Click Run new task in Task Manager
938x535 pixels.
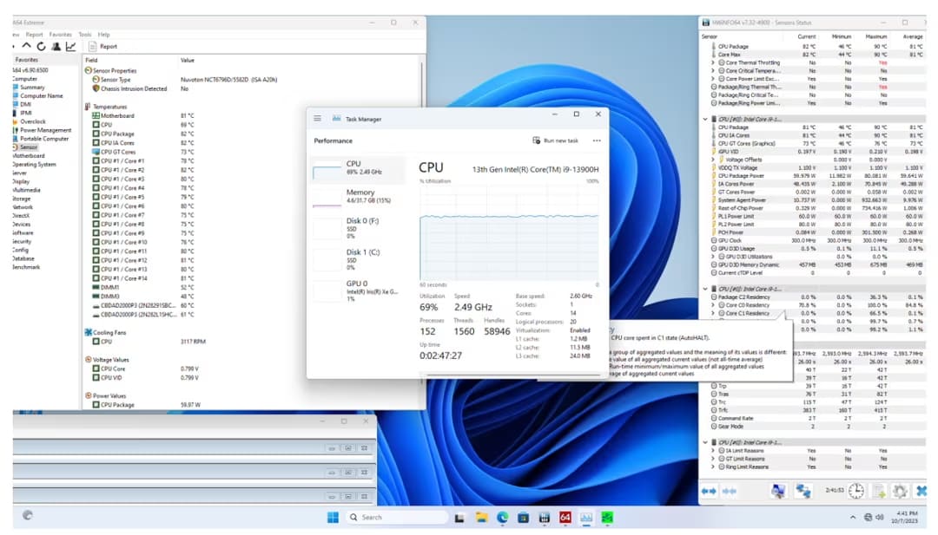point(556,141)
